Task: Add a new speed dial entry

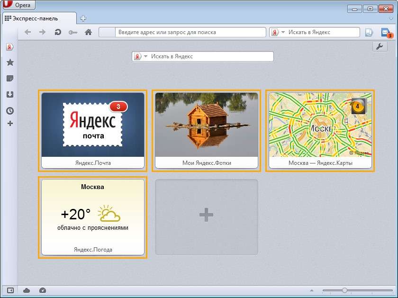Action: [x=207, y=217]
